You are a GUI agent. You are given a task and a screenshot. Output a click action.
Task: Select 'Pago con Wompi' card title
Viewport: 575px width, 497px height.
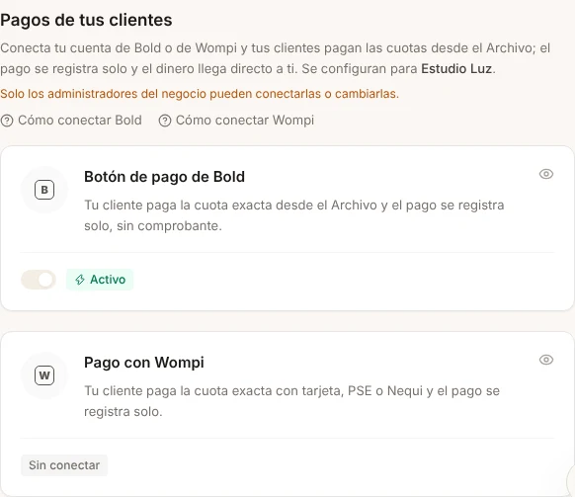[144, 363]
